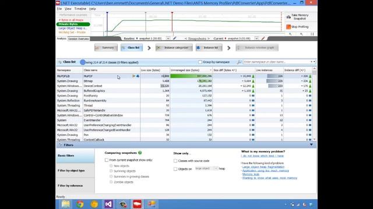Click the class list scrollbar down arrow
The image size is (373, 209).
pyautogui.click(x=315, y=139)
